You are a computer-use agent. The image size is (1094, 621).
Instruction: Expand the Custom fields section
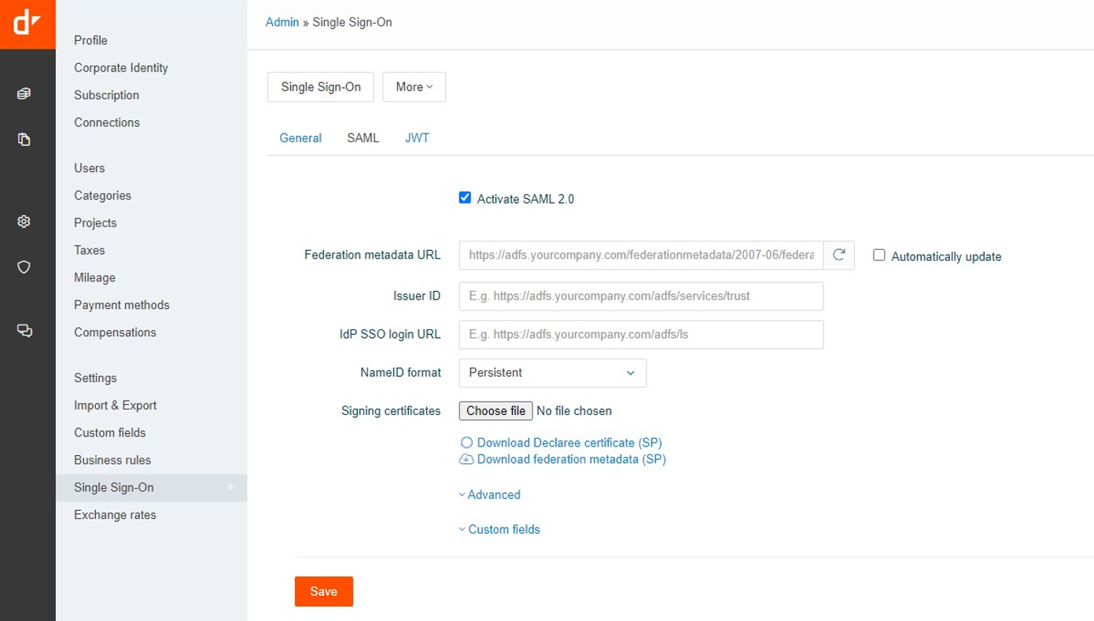point(503,529)
